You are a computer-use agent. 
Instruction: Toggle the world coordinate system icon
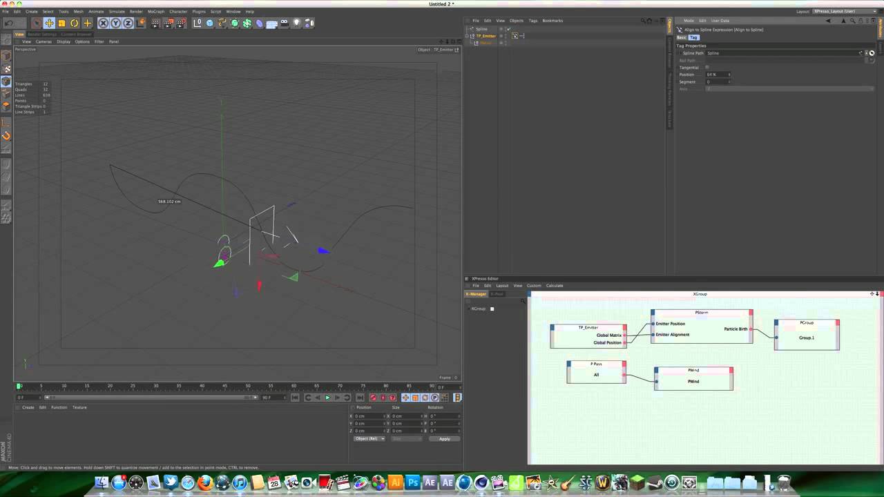point(142,23)
